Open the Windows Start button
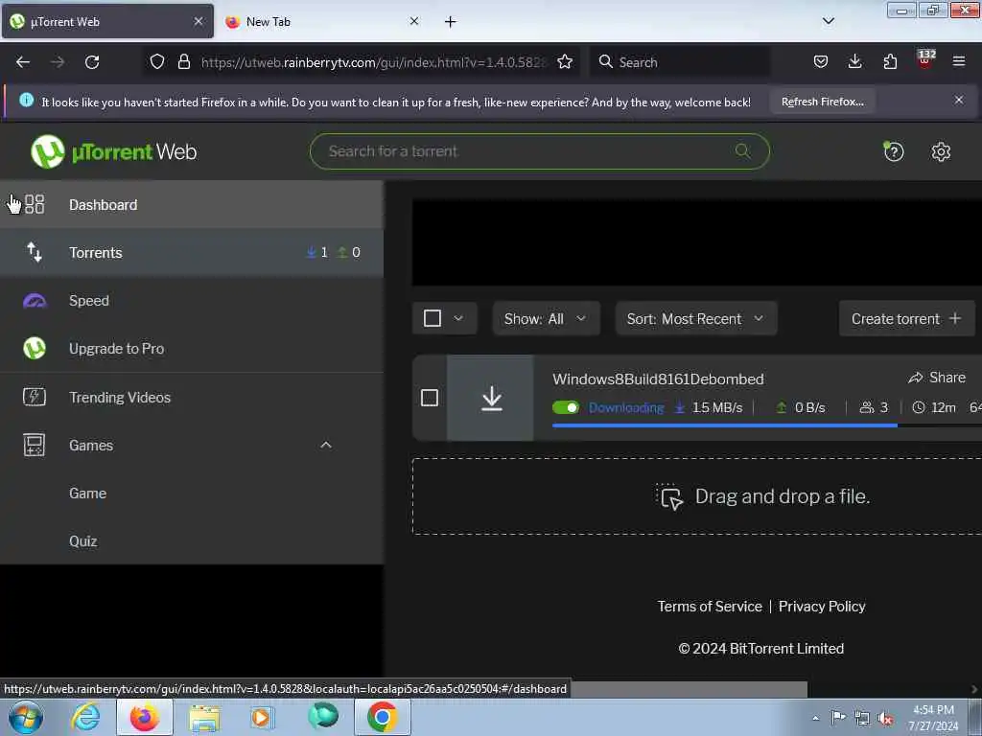 [26, 718]
